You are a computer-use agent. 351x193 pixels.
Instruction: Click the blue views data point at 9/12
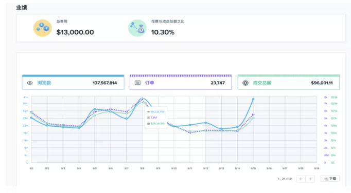(206, 123)
